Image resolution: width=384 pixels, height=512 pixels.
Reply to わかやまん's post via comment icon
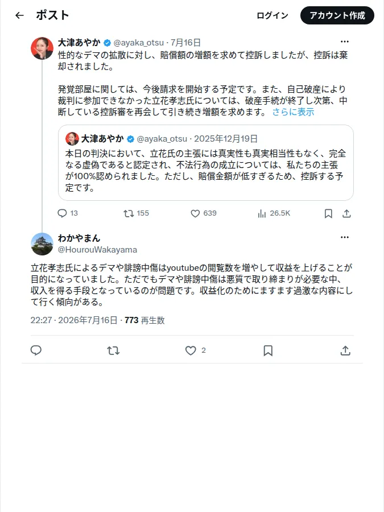point(36,350)
